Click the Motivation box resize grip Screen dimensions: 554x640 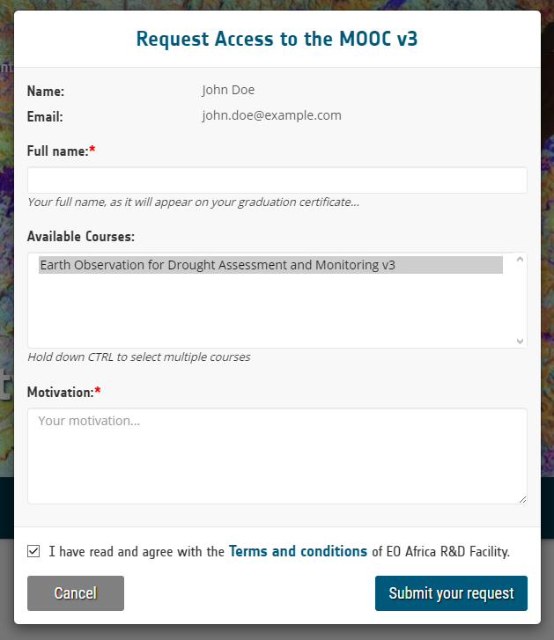coord(522,500)
